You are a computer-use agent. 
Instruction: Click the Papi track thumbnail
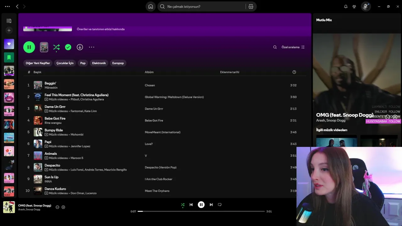[38, 144]
